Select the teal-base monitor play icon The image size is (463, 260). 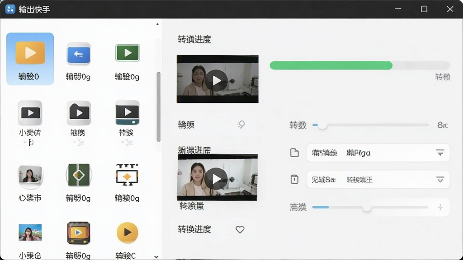tap(127, 113)
